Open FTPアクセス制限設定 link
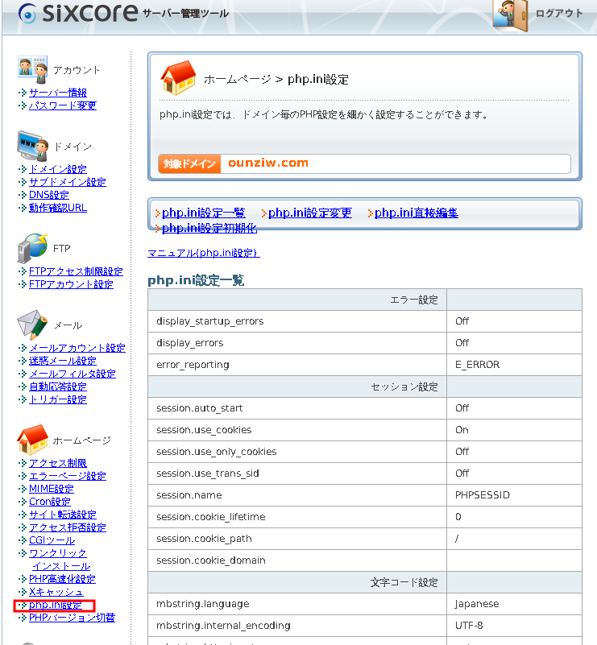The width and height of the screenshot is (597, 645). (x=76, y=271)
